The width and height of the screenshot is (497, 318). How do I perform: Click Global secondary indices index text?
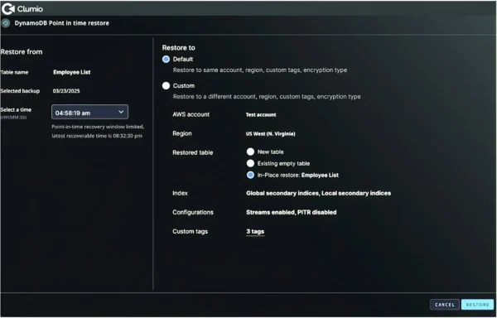282,193
